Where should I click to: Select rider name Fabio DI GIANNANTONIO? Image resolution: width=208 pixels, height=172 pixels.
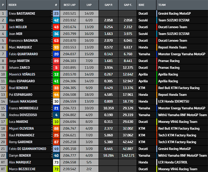pos(27,149)
